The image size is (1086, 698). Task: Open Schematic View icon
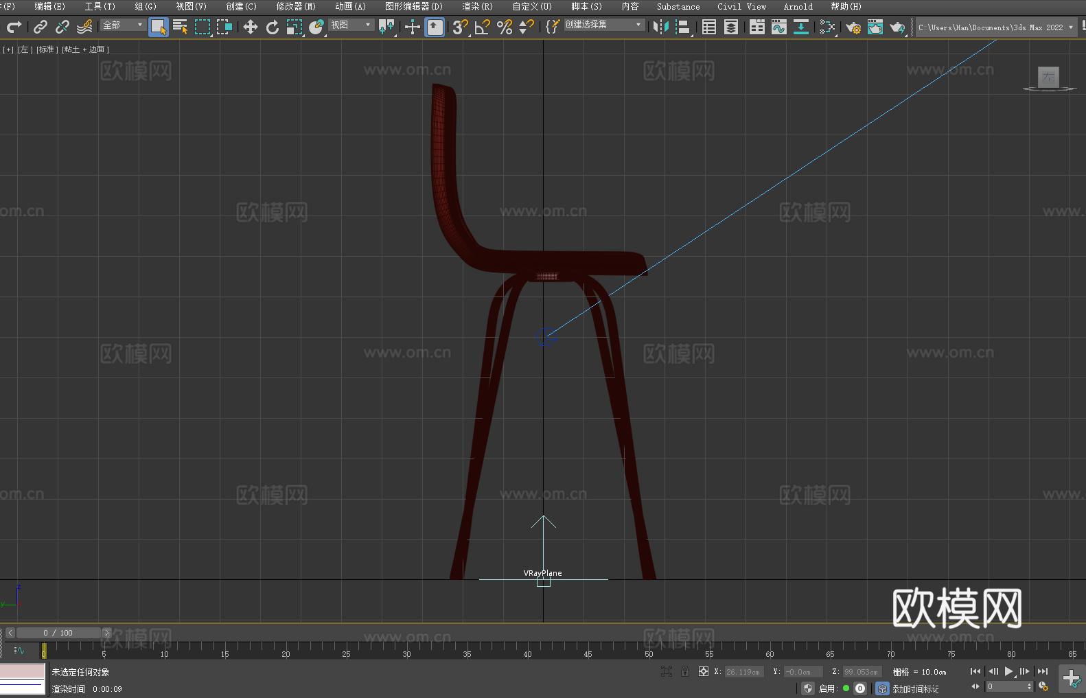(801, 27)
